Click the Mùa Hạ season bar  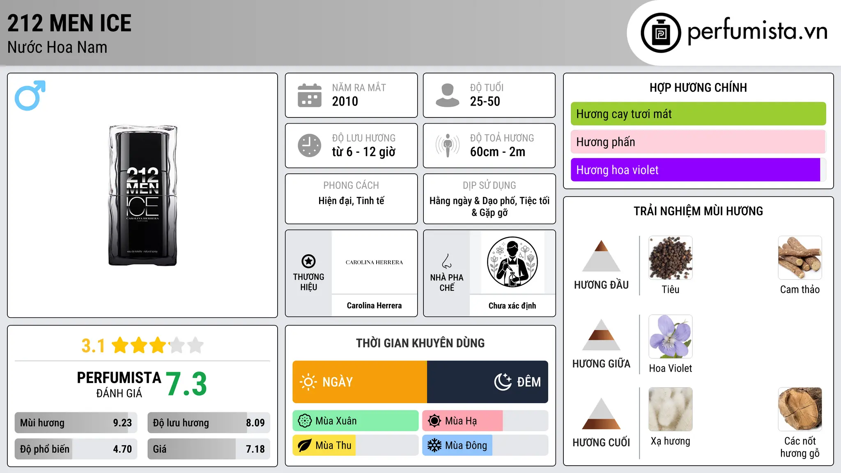pos(485,421)
